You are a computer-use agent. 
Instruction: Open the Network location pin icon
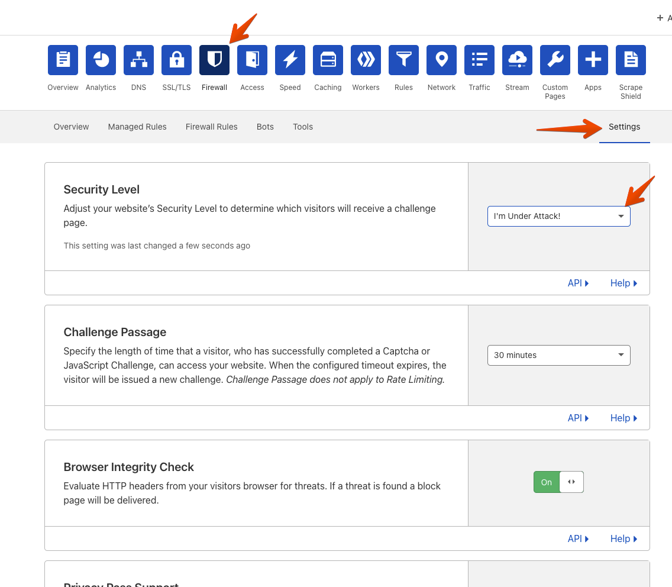point(441,60)
